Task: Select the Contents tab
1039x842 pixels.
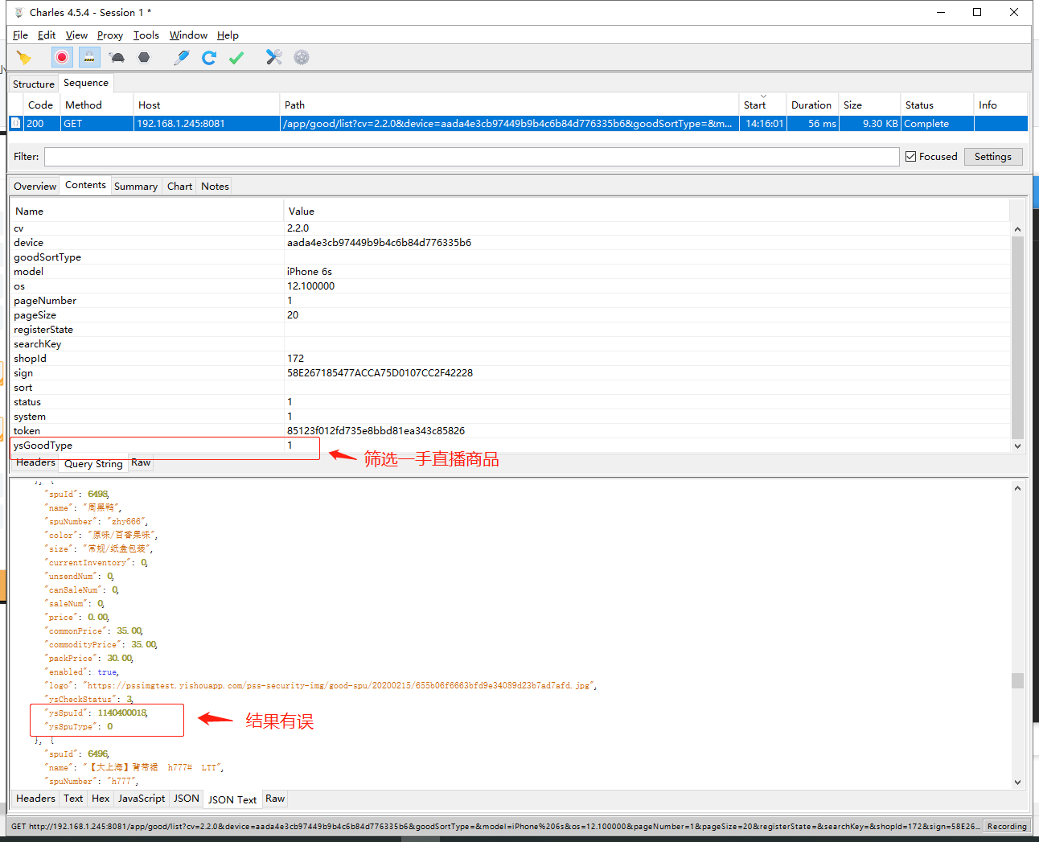Action: pyautogui.click(x=85, y=185)
